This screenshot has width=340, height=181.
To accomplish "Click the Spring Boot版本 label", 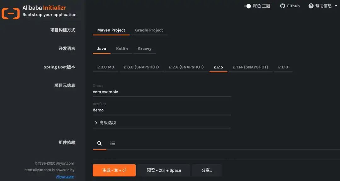I will click(x=59, y=67).
